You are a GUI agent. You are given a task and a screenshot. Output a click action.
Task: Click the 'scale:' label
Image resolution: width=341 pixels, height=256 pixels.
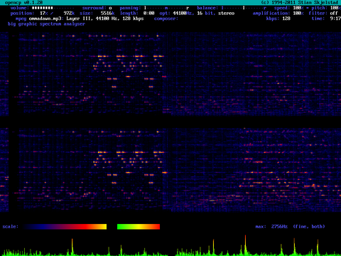11,227
